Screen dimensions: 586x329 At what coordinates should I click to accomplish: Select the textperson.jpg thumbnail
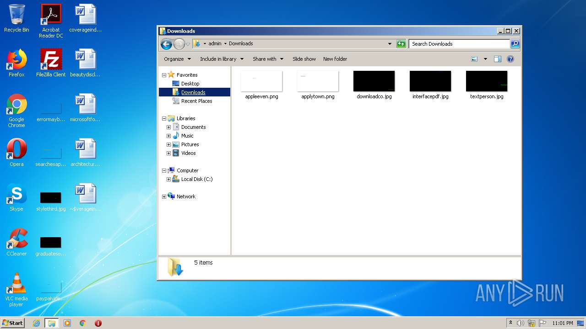(487, 85)
